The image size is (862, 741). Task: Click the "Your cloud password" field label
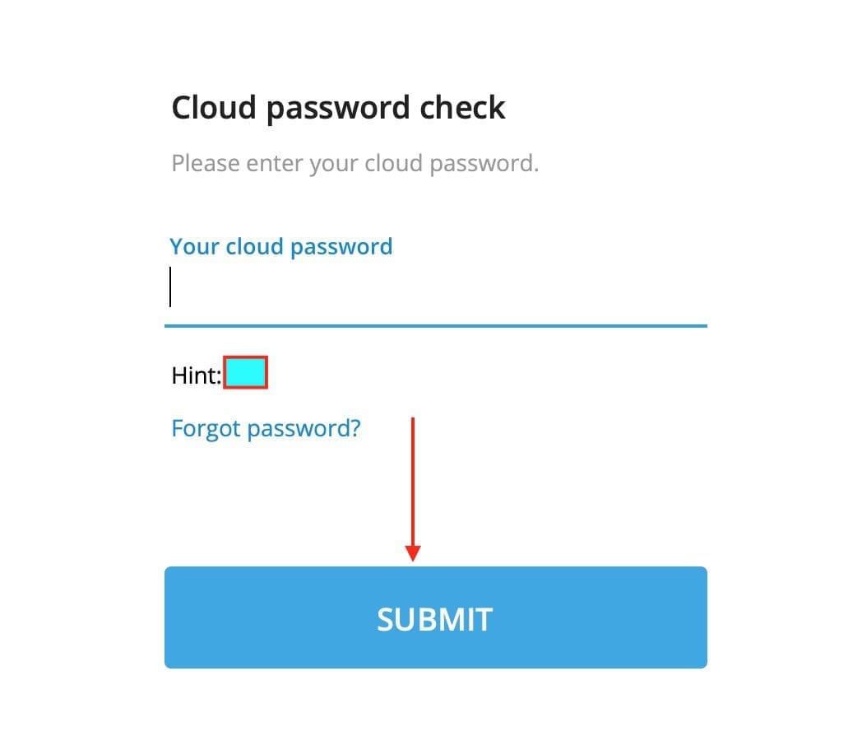280,246
